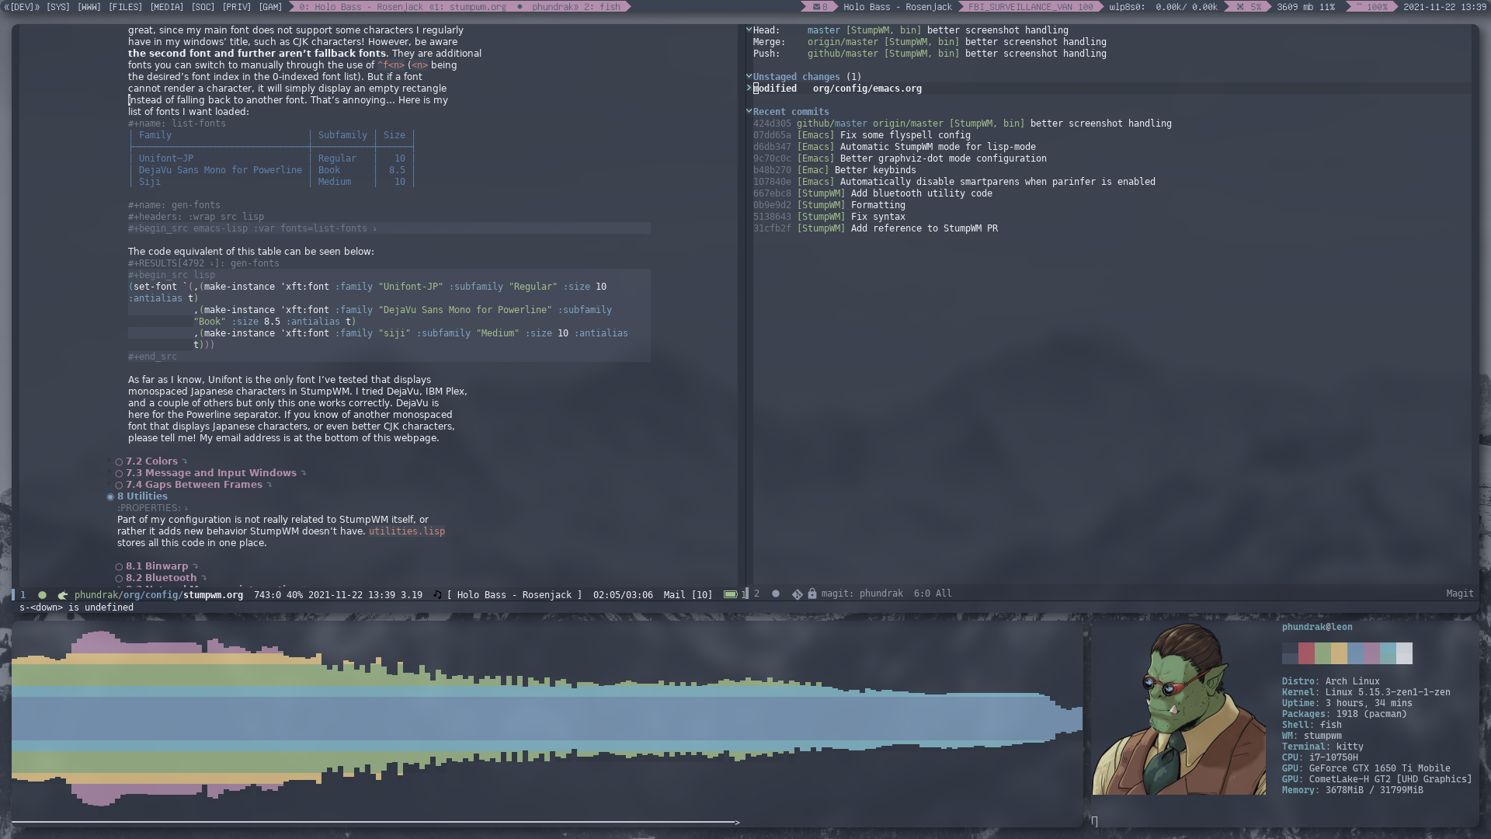1491x839 pixels.
Task: Click the utilities.lisp hyperlink
Action: [407, 531]
